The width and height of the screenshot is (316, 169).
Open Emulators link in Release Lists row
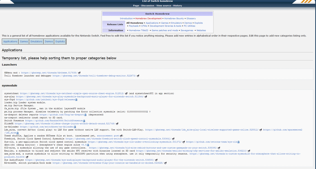[x=176, y=23]
